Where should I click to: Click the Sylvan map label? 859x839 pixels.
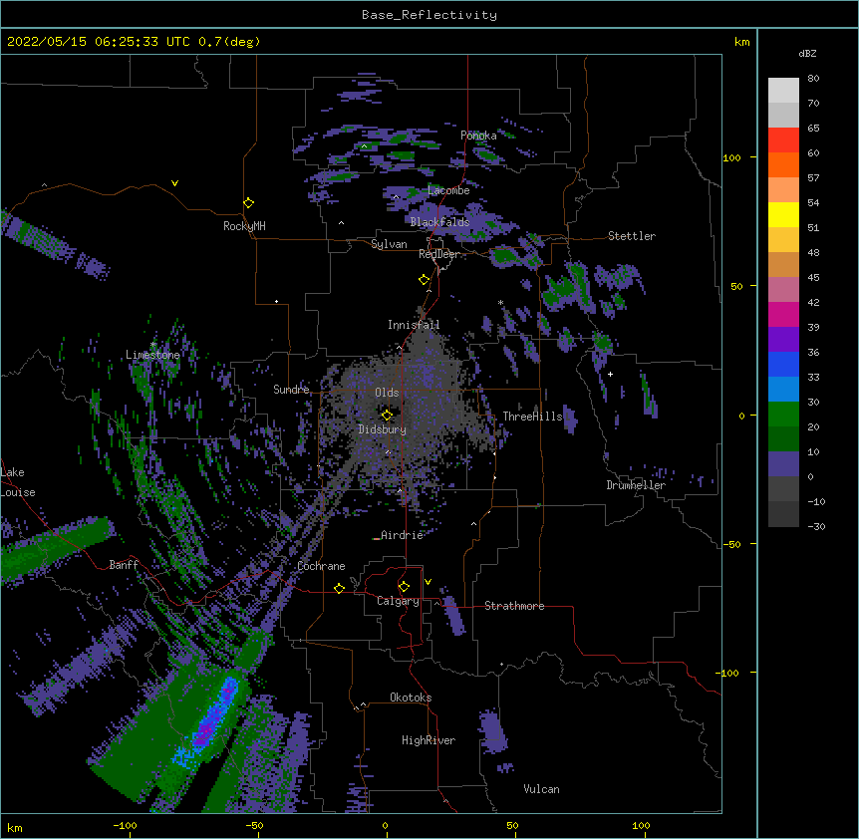389,244
